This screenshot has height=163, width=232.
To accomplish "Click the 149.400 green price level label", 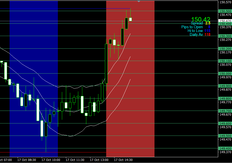I will coord(225,148).
